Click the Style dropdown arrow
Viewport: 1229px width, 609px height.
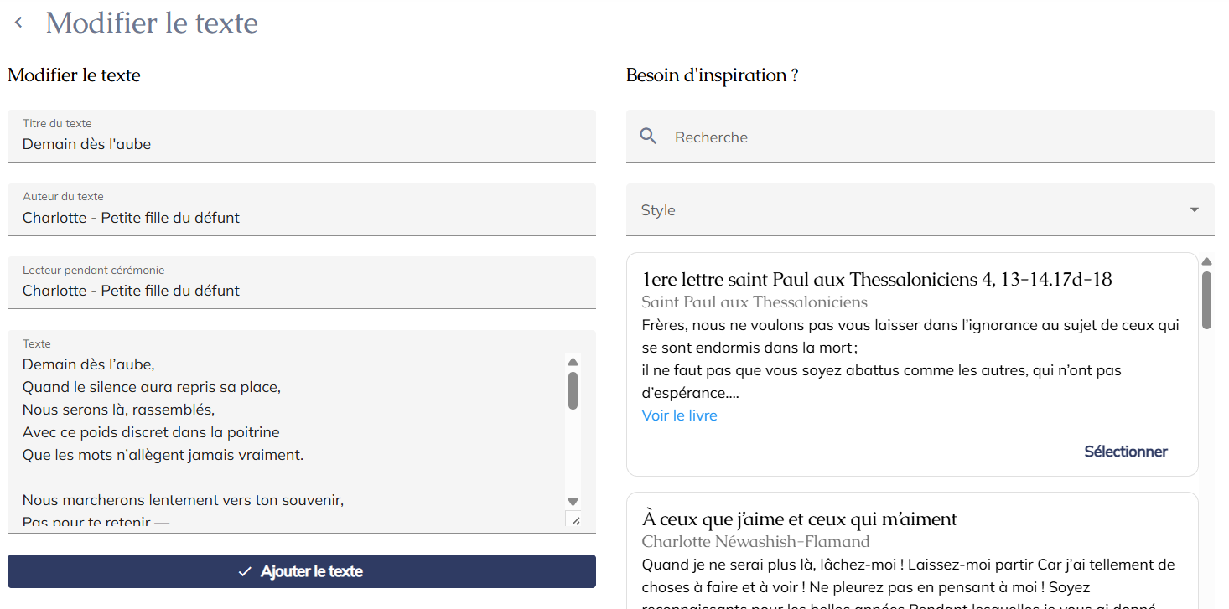1194,210
